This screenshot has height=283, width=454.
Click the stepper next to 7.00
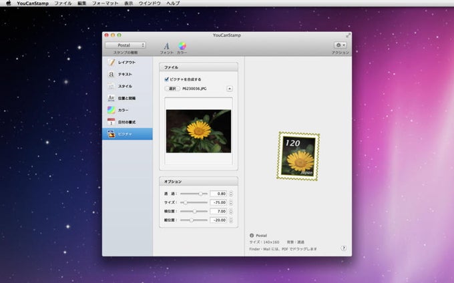(x=231, y=211)
